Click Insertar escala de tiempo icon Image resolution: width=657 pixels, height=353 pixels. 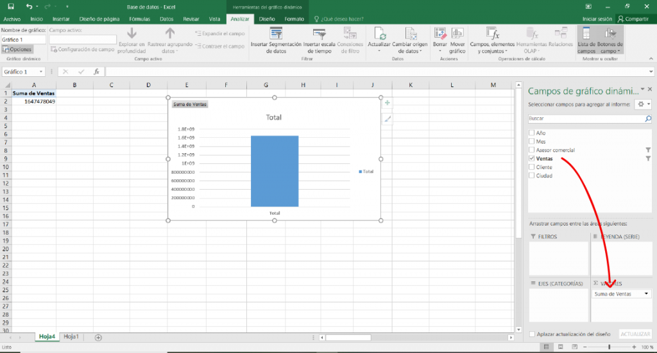pyautogui.click(x=319, y=34)
